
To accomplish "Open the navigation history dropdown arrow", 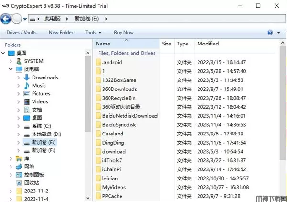I will pos(25,19).
